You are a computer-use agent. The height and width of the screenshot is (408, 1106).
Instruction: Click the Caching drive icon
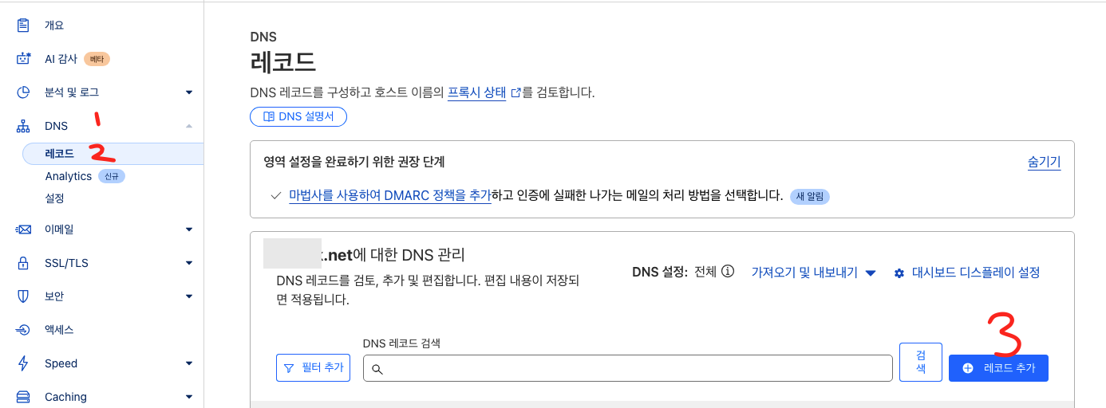[x=23, y=397]
